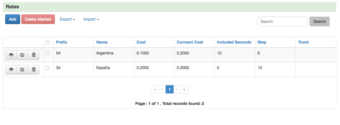Delete the Argentina rate row
The image size is (340, 125).
[x=34, y=55]
